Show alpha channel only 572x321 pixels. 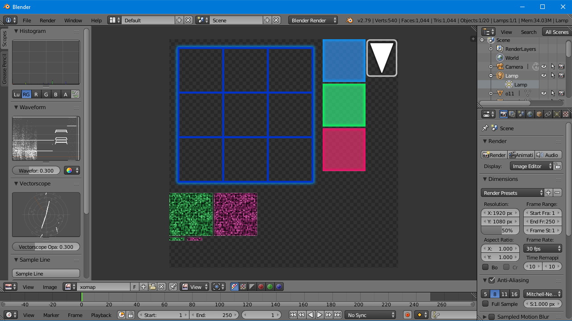click(252, 287)
